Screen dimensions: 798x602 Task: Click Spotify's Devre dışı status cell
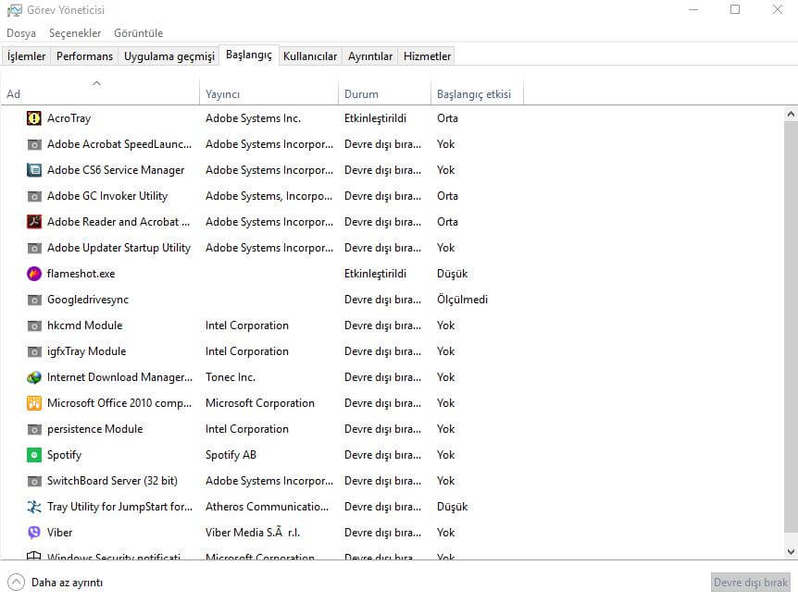[382, 455]
